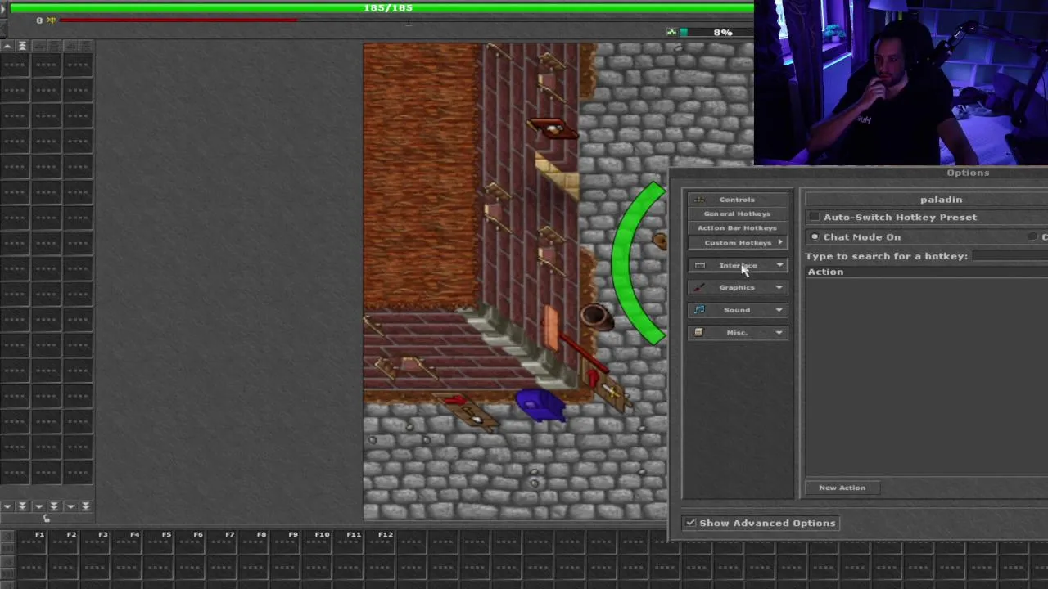This screenshot has width=1048, height=589.
Task: Open the Controls section in Options
Action: (737, 199)
